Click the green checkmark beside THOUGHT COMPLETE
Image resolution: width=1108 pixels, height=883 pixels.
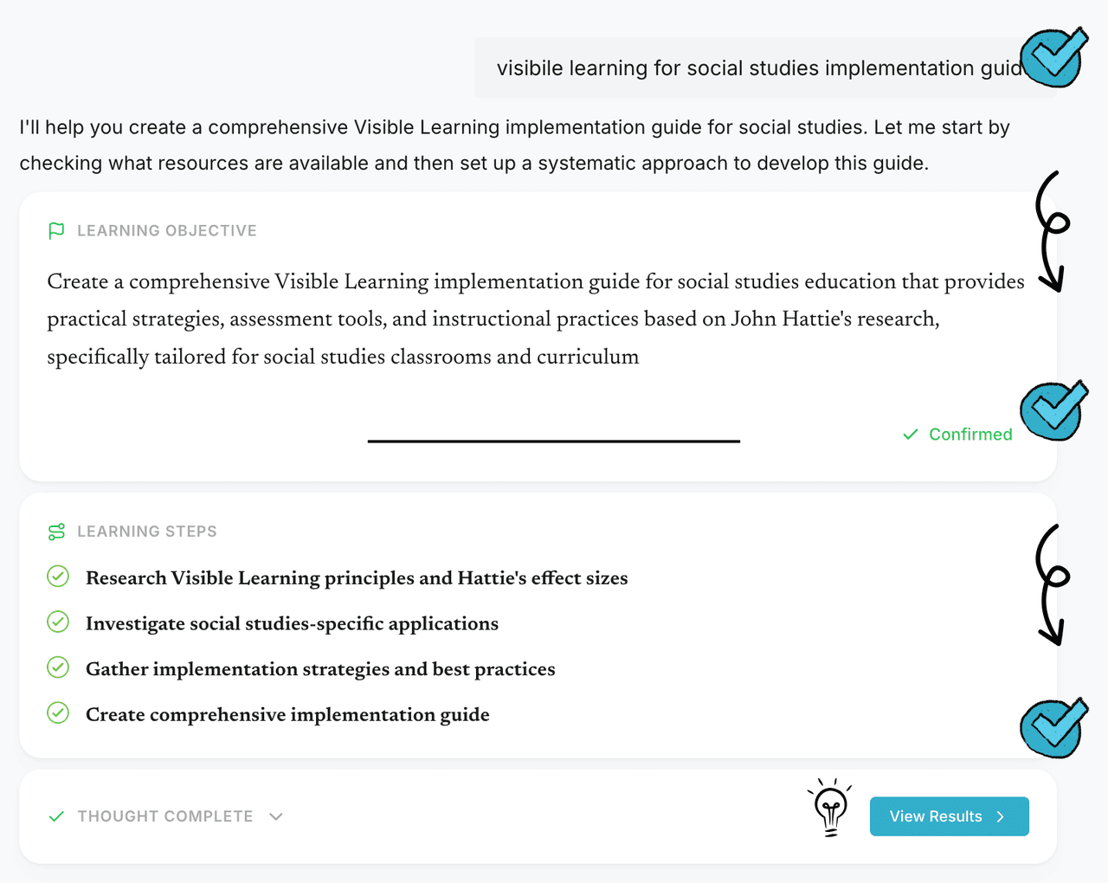tap(56, 815)
